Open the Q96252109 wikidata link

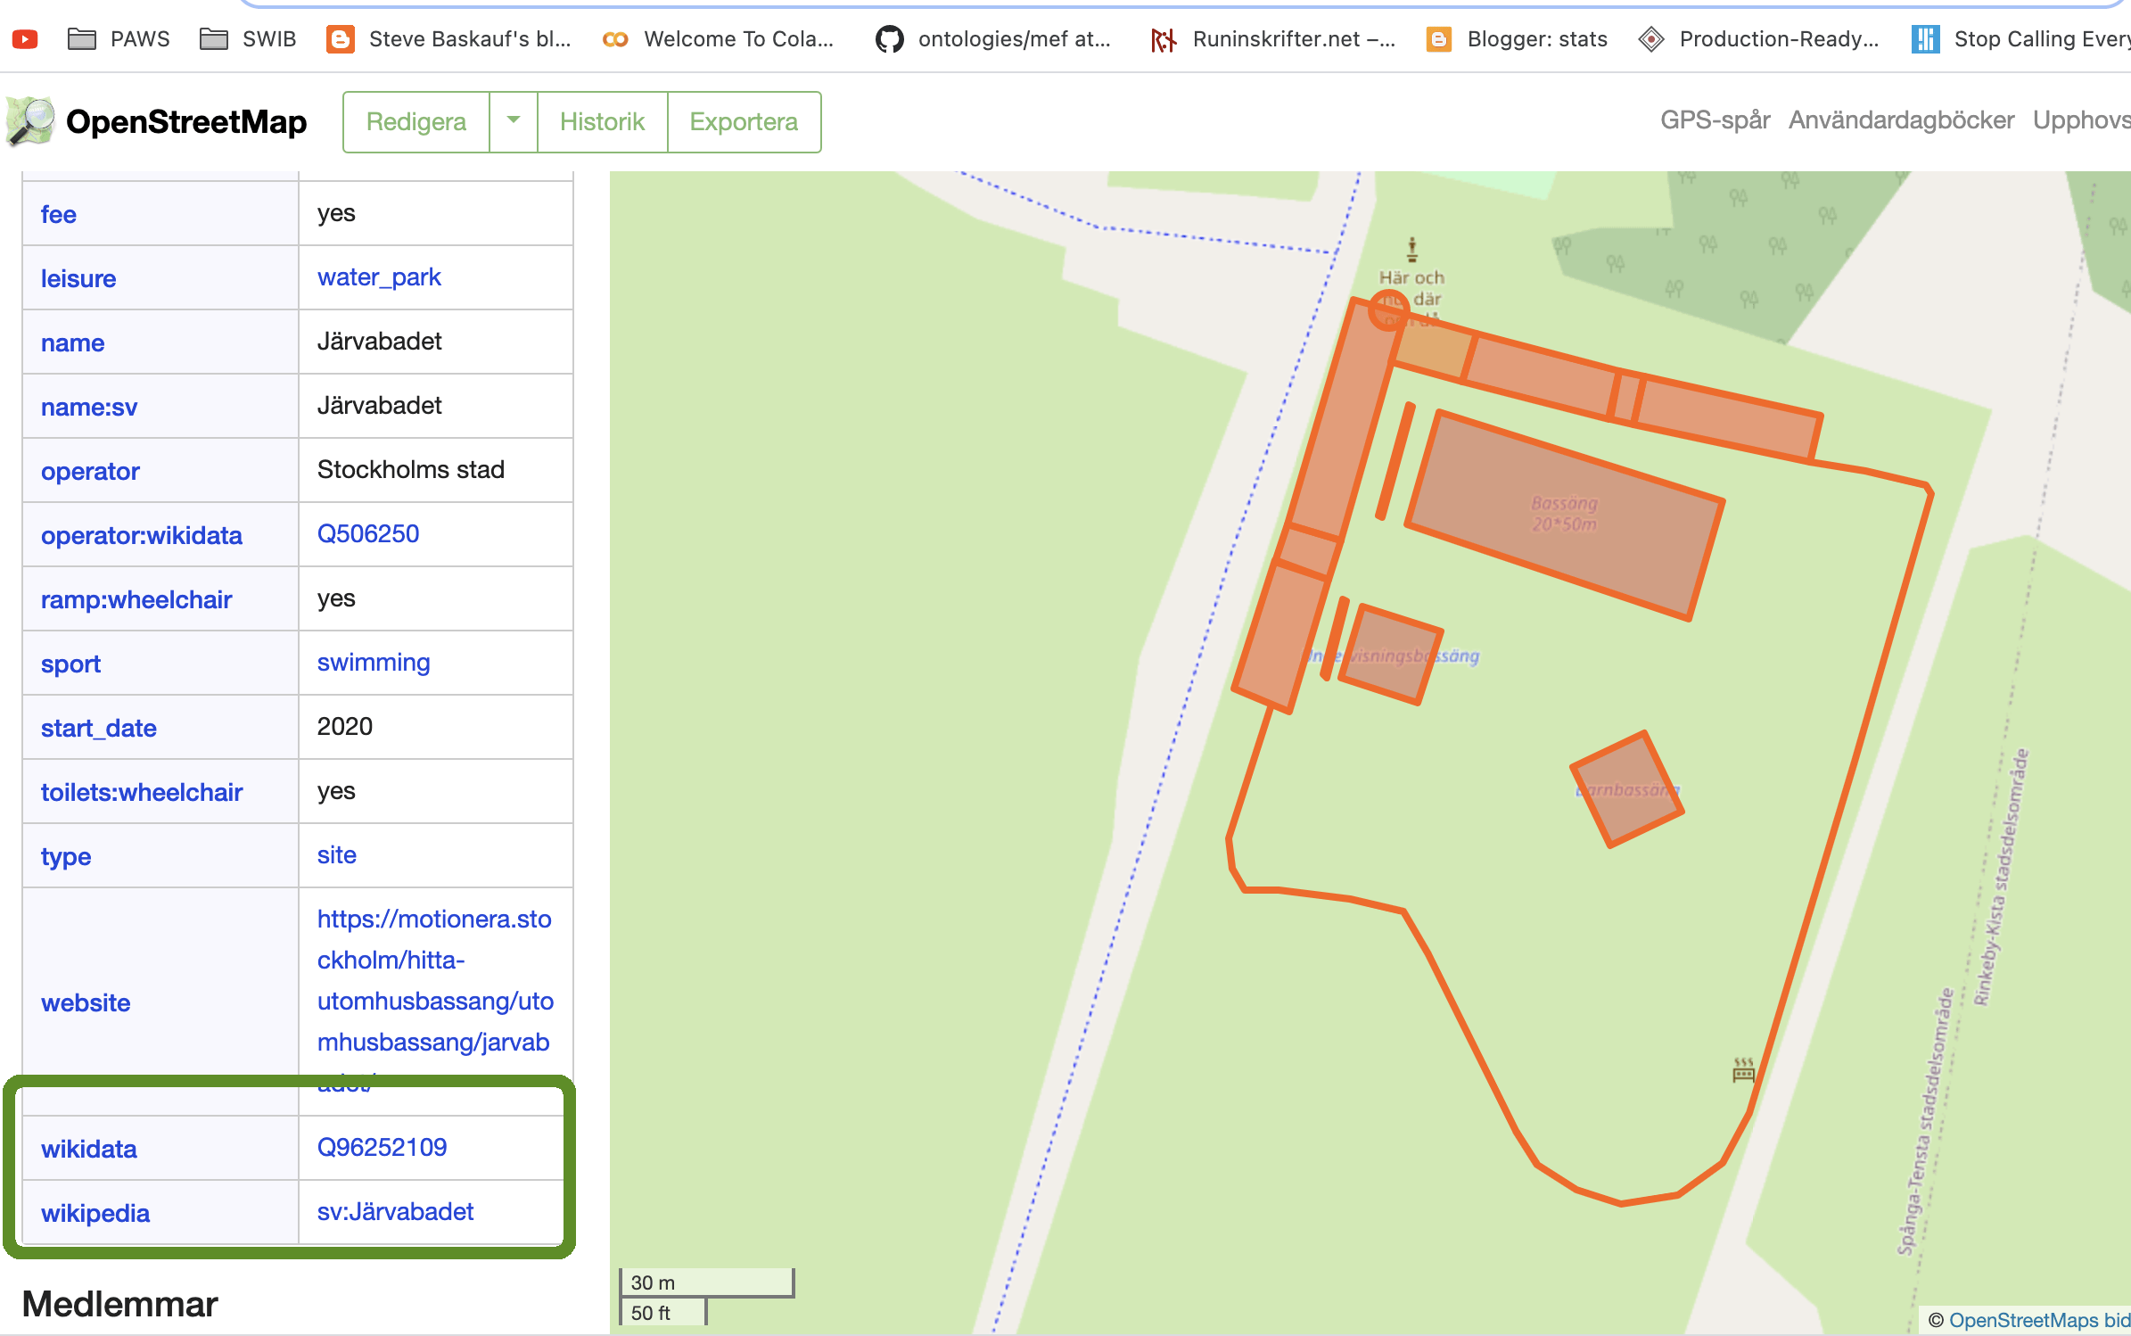pyautogui.click(x=382, y=1147)
